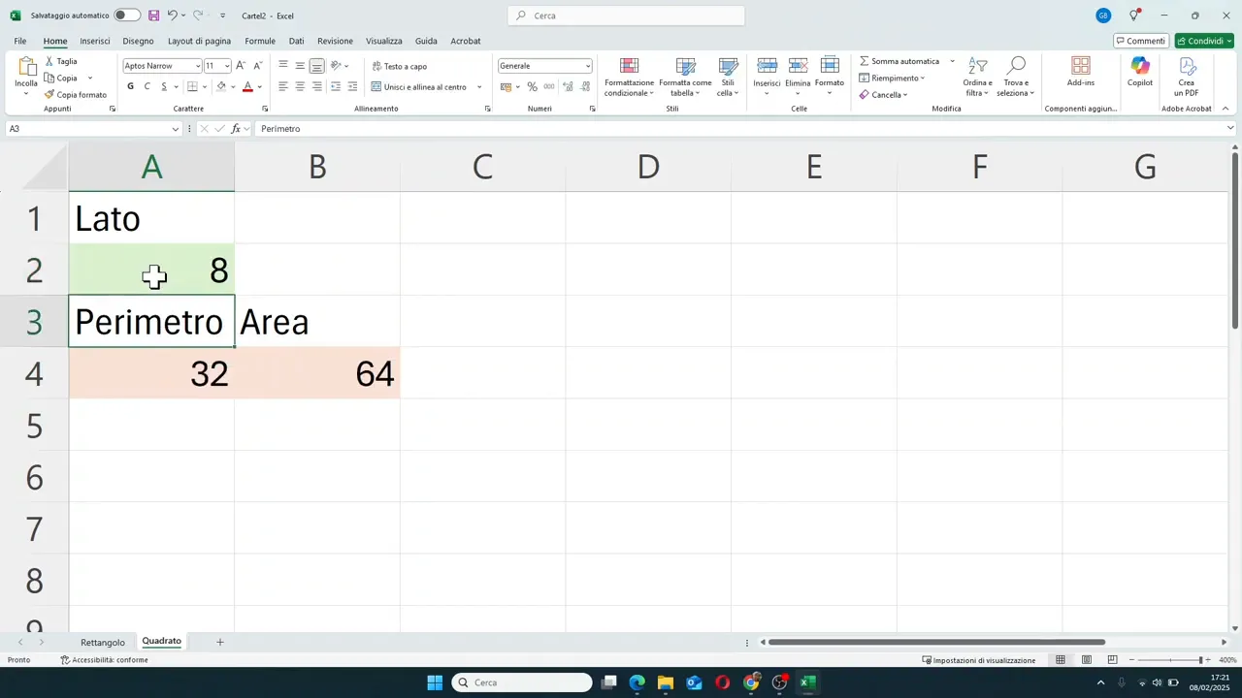
Task: Apply thousands separator (000) style
Action: point(549,86)
